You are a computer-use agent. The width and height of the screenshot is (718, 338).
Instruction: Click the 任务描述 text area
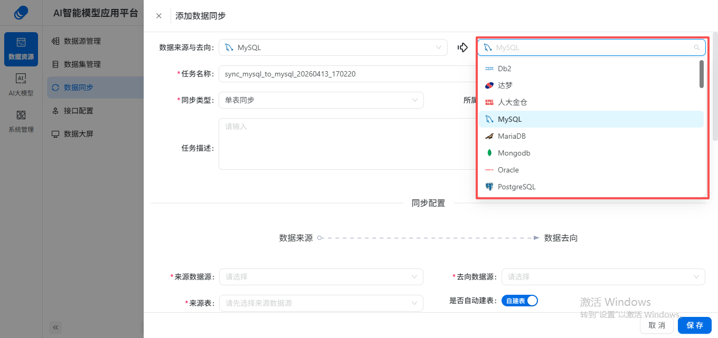pyautogui.click(x=347, y=144)
